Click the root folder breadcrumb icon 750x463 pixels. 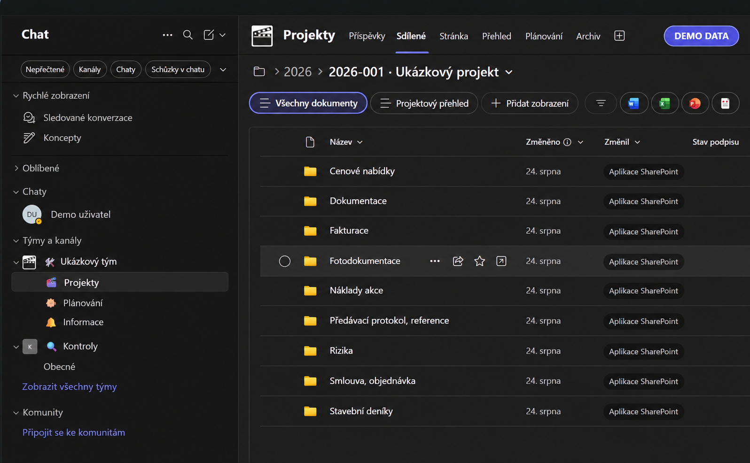(259, 71)
